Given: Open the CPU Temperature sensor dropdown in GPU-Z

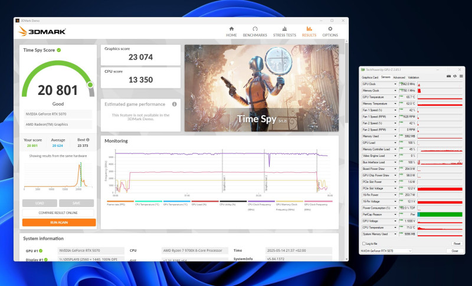Looking at the screenshot, I should [x=395, y=228].
